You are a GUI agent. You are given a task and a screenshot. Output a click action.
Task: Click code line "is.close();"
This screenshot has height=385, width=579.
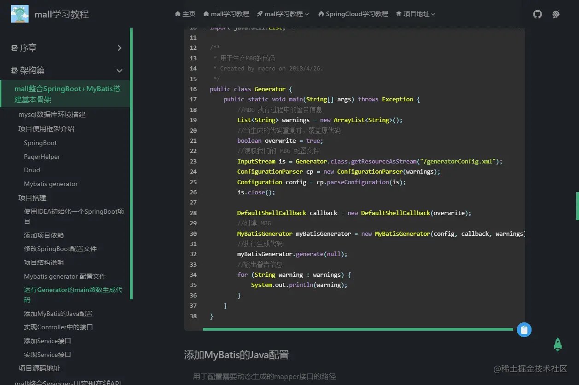pos(256,192)
